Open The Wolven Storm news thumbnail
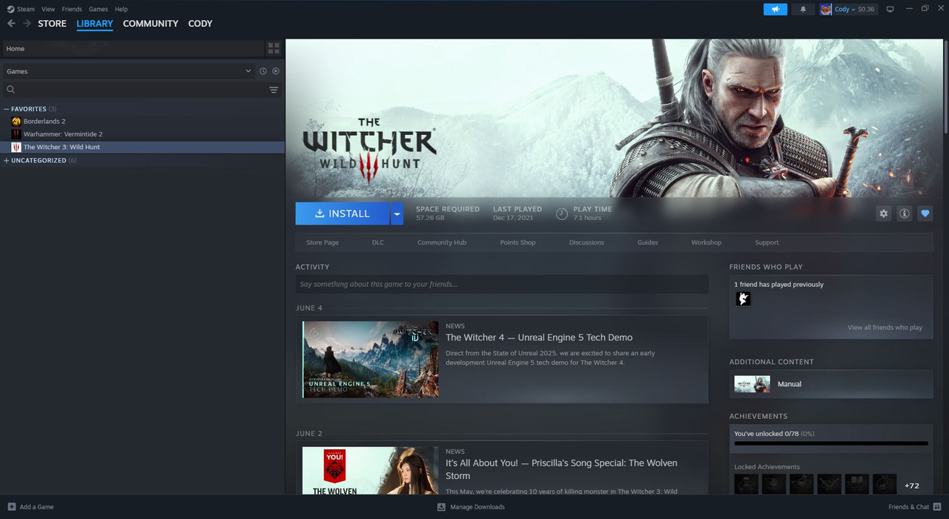Screen dimensions: 949x519 click(371, 471)
